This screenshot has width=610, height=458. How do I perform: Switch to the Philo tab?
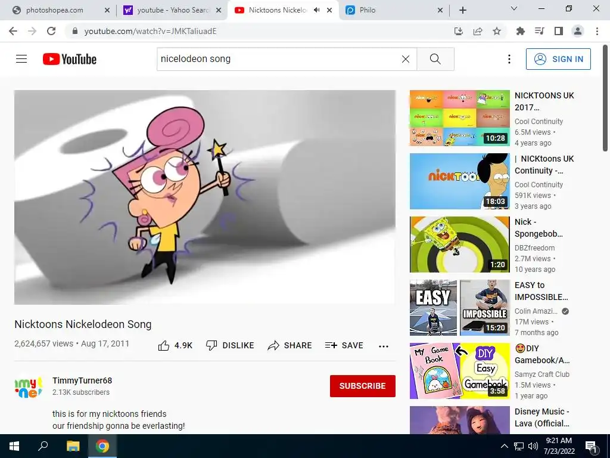point(393,10)
